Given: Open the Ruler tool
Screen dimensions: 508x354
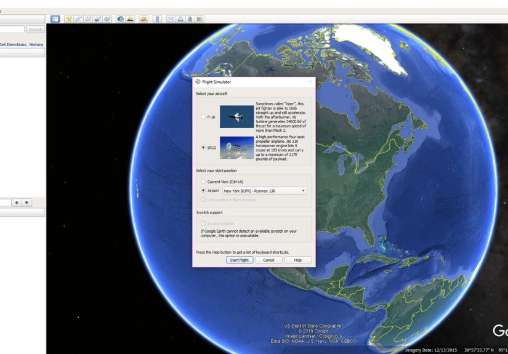Looking at the screenshot, I should pyautogui.click(x=157, y=19).
